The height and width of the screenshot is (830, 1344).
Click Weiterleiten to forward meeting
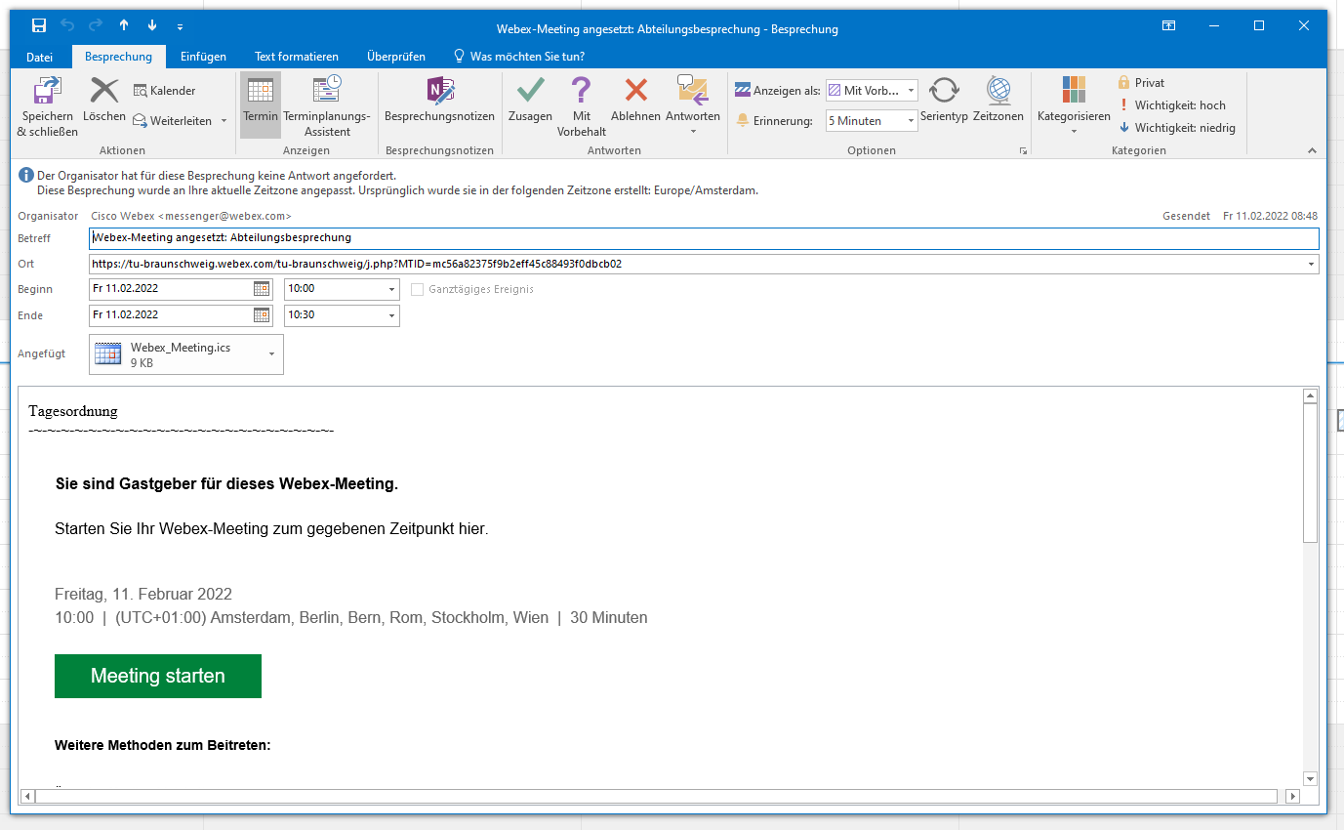coord(173,121)
